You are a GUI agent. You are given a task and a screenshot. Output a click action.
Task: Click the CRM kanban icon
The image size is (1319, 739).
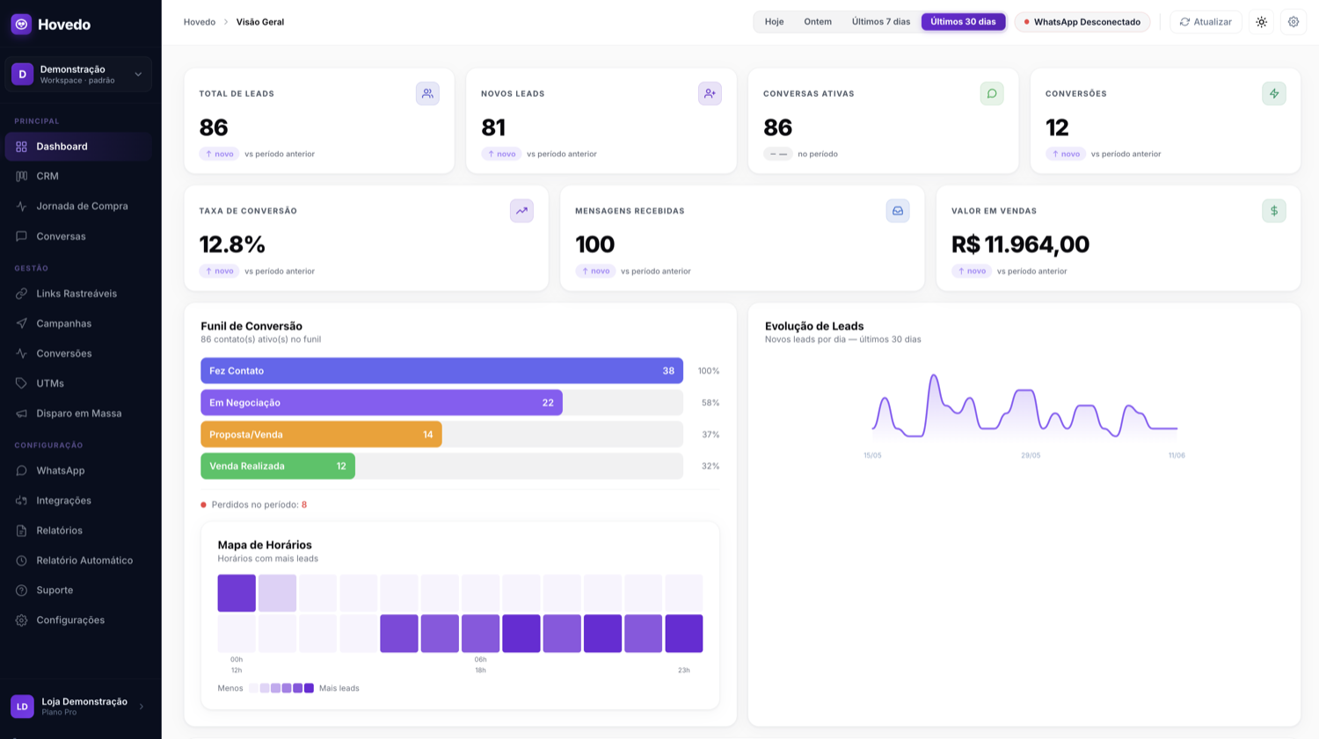coord(21,177)
